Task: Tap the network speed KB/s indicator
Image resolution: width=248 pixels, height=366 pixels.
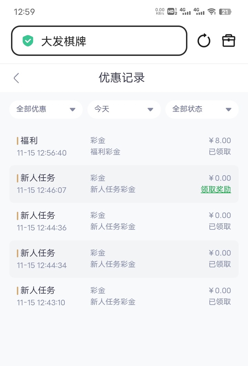Action: tap(160, 12)
